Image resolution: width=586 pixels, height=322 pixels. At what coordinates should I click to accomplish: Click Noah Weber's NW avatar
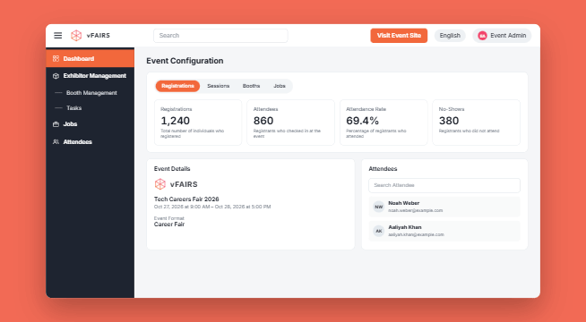click(379, 207)
